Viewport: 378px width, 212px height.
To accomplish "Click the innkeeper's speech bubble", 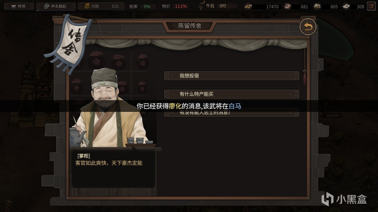I will coord(113,169).
